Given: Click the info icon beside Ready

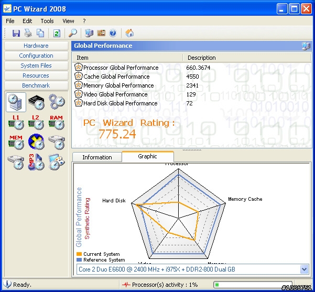Looking at the screenshot, I should [x=7, y=284].
